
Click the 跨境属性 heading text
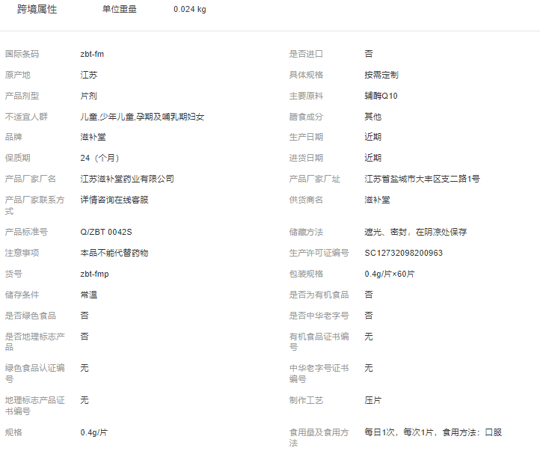point(37,9)
